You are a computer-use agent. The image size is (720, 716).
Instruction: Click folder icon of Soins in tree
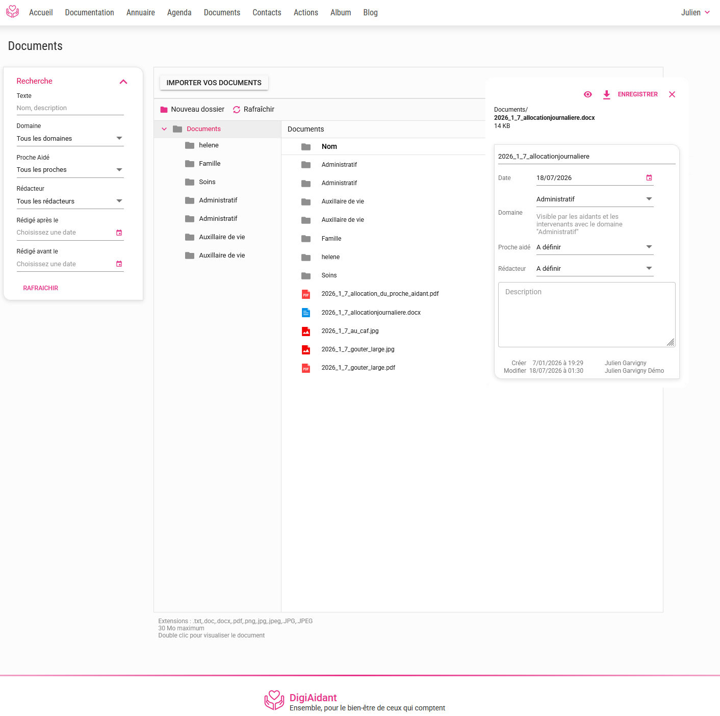(190, 182)
